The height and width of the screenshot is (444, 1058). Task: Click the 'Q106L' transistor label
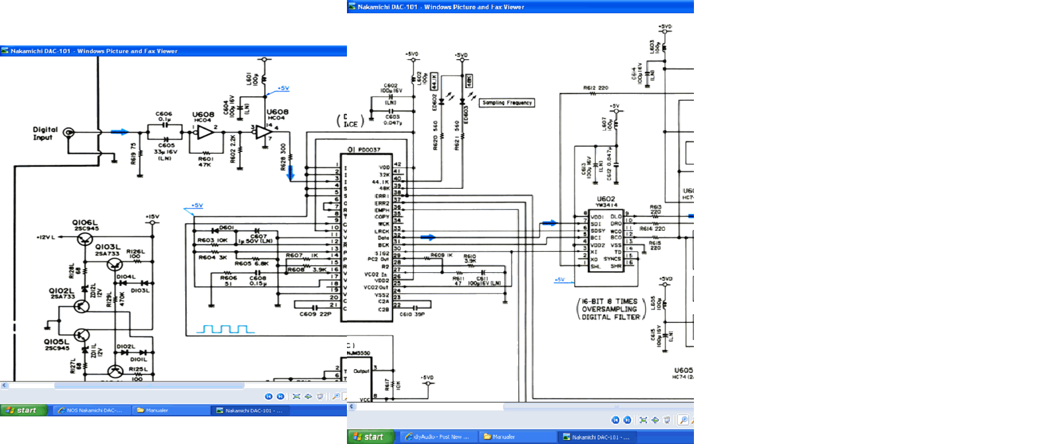(84, 222)
